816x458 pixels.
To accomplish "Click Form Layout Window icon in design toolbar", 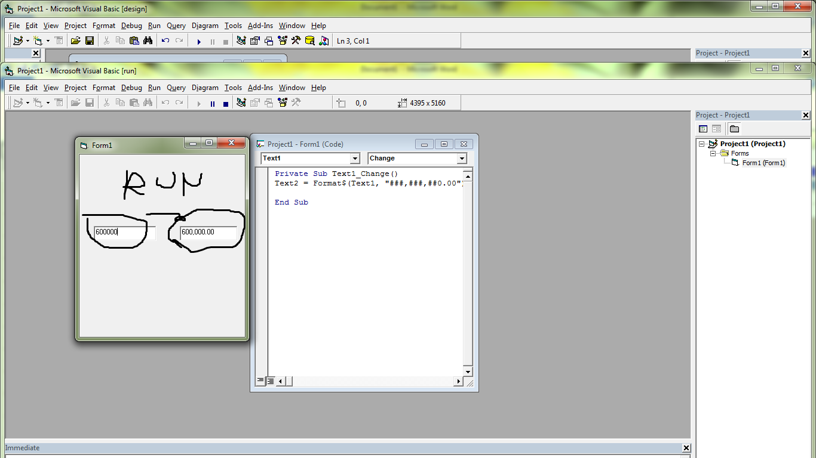I will coord(269,41).
